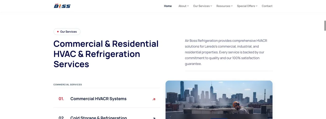Image resolution: width=326 pixels, height=119 pixels.
Task: Open the About menu
Action: point(182,6)
